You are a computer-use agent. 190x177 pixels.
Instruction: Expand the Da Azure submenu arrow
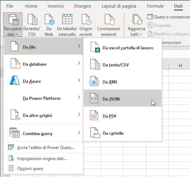[x=79, y=80]
